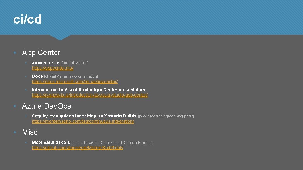This screenshot has height=170, width=303.
Task: Select '[helper library for CI tasks and Xamarin Projects]' note
Action: coord(112,142)
